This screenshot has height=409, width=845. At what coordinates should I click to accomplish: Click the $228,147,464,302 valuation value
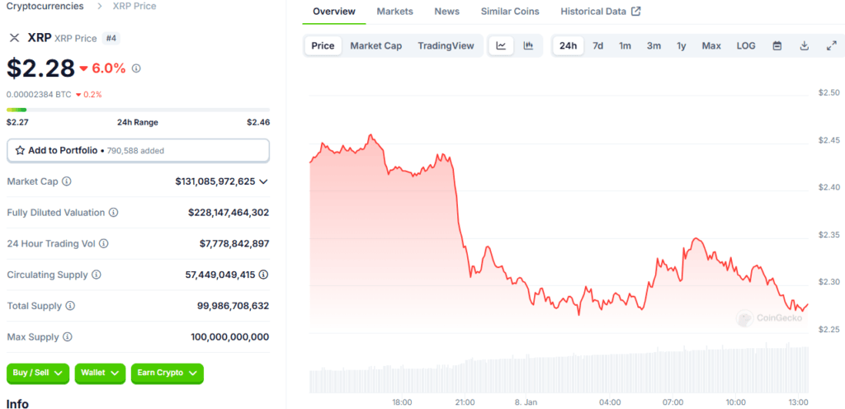[229, 213]
